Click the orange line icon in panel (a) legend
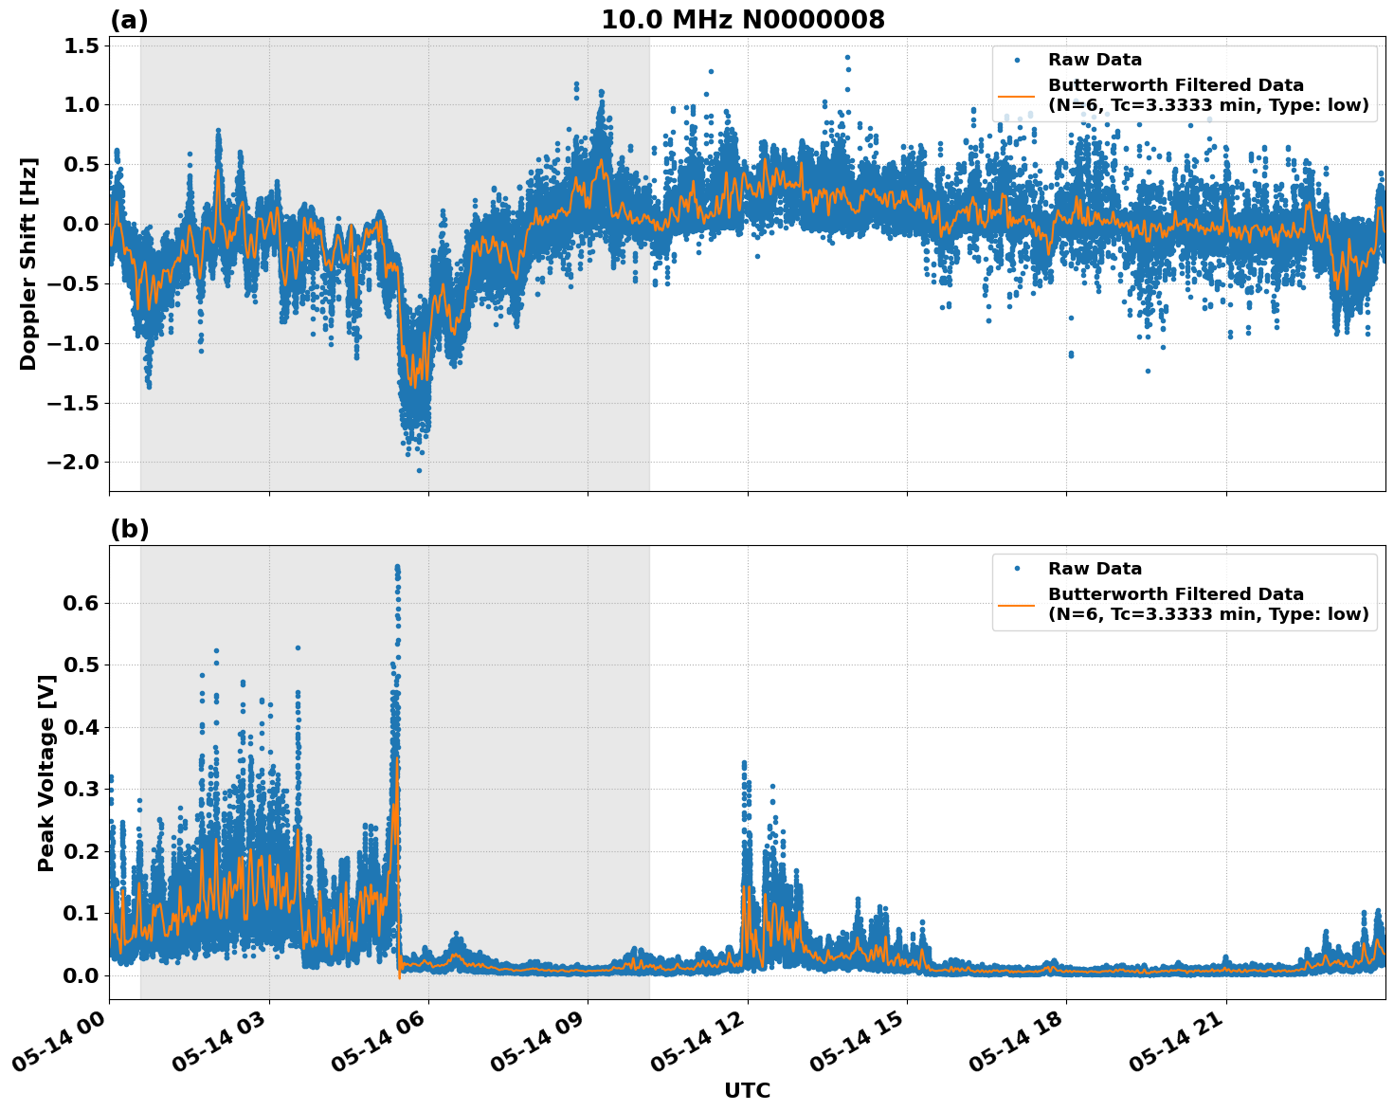The width and height of the screenshot is (1394, 1111). (x=1018, y=98)
